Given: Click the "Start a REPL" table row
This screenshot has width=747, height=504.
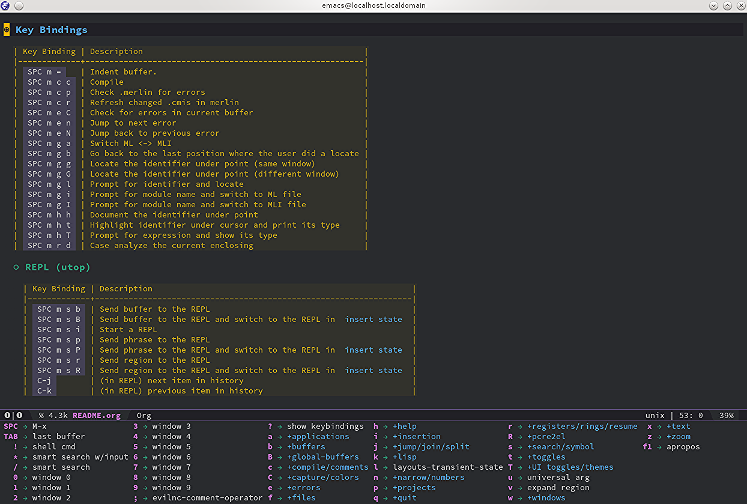Looking at the screenshot, I should (x=130, y=329).
